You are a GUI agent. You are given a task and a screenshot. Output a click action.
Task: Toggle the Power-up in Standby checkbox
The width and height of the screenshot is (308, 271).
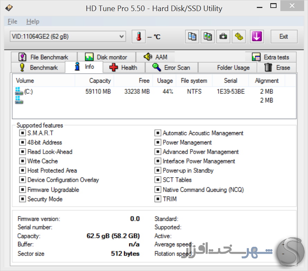pyautogui.click(x=158, y=170)
